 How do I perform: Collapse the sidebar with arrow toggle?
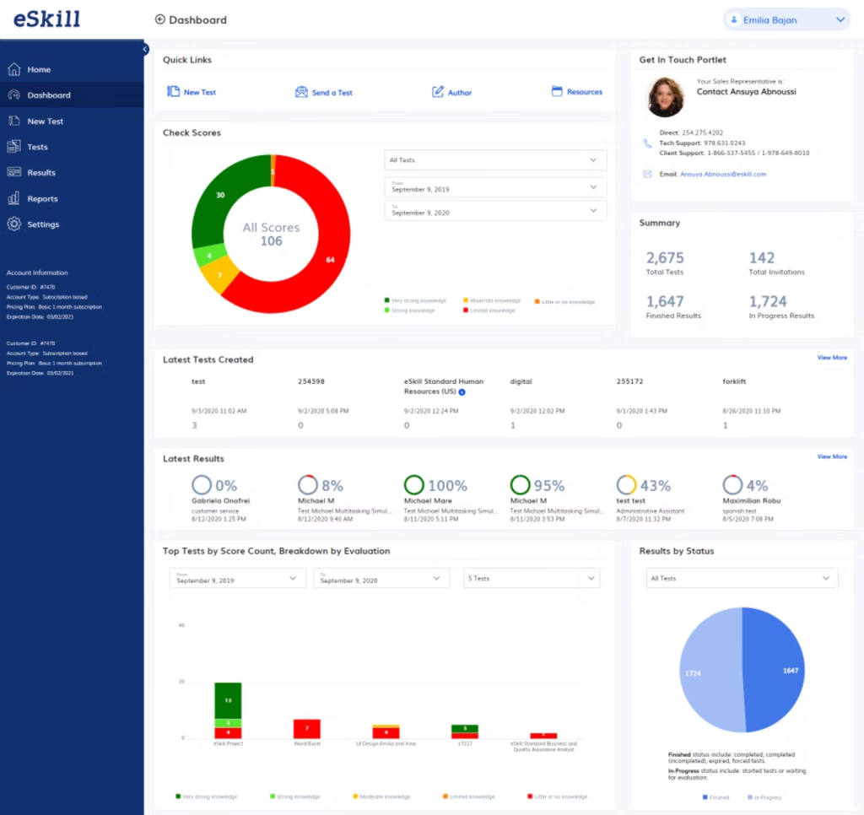pyautogui.click(x=145, y=50)
